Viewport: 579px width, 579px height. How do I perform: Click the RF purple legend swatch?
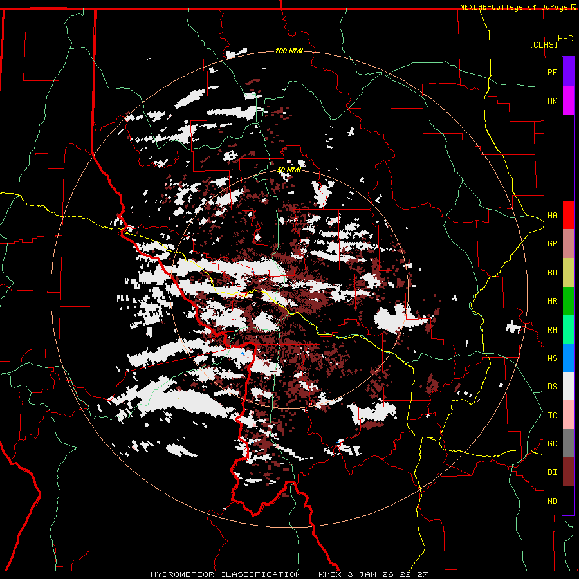click(568, 72)
